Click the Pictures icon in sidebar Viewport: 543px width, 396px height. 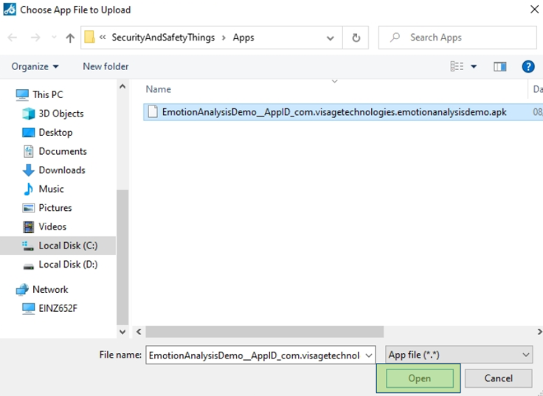coord(28,208)
